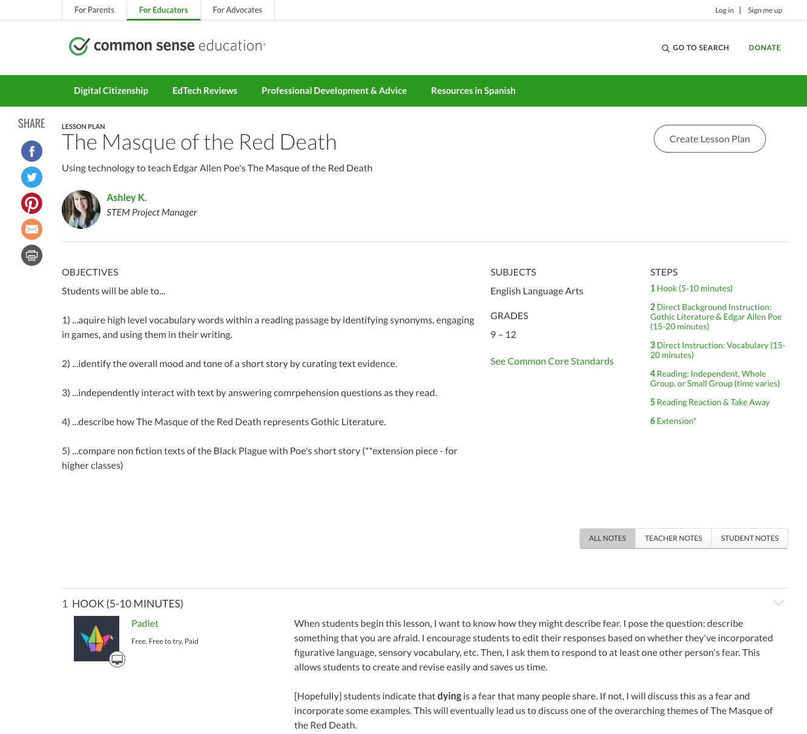Expand step 5 Reading Reaction & Take Away
This screenshot has height=734, width=807.
(x=710, y=402)
